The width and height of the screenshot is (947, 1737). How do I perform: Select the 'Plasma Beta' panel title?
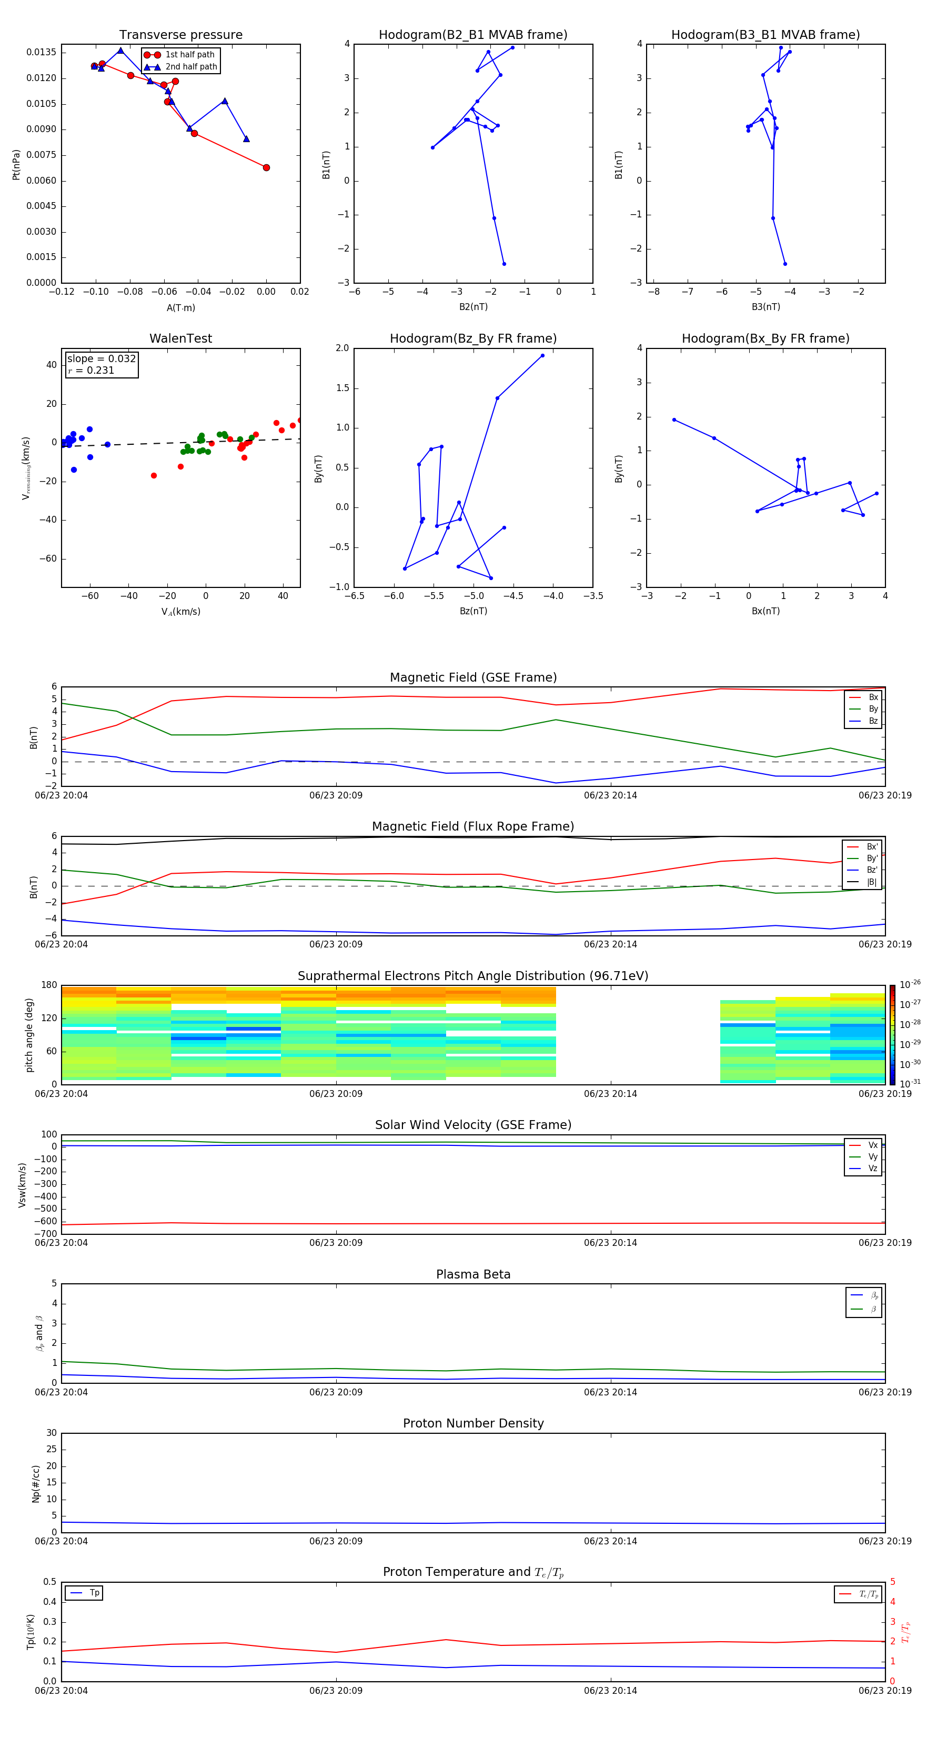pos(473,1275)
